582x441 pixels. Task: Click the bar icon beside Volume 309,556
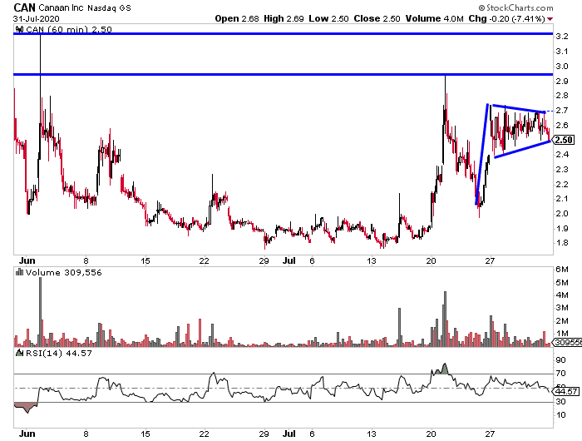(x=20, y=272)
